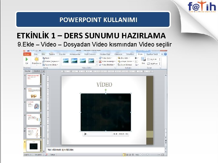Click the zoom slider handle
218x163 pixels.
(147, 155)
